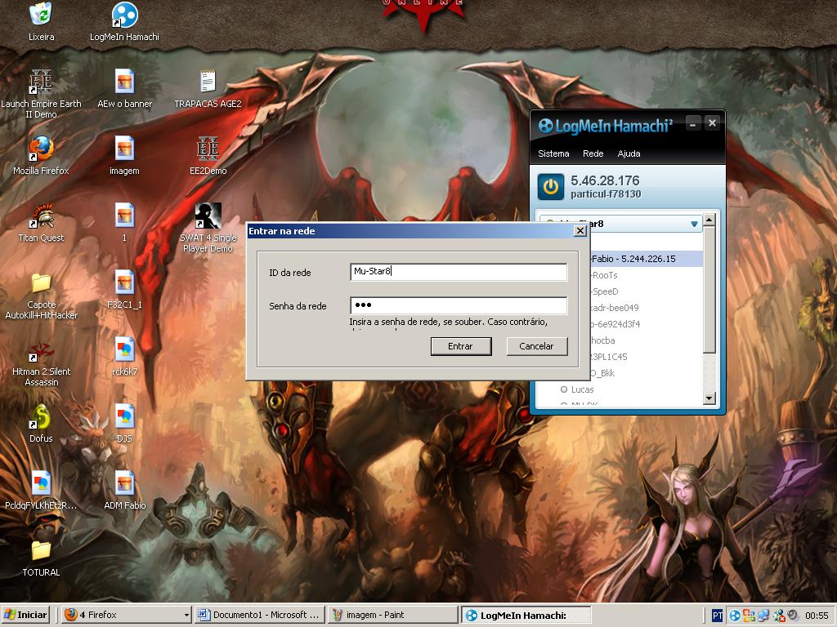Image resolution: width=837 pixels, height=627 pixels.
Task: Open the LogMeIn Hamachi desktop shortcut
Action: pyautogui.click(x=124, y=15)
